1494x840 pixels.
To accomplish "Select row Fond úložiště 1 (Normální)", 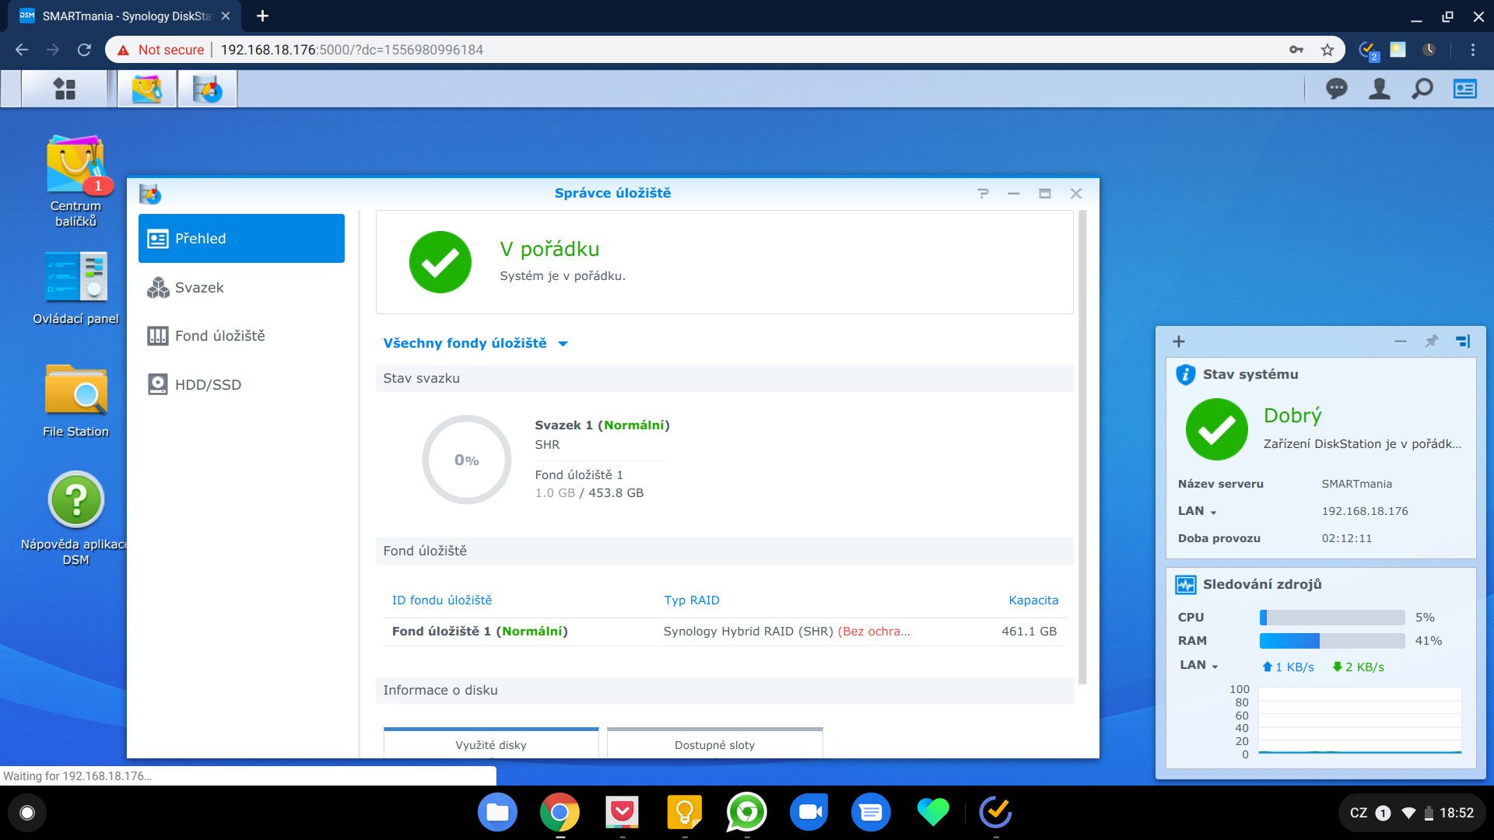I will [x=724, y=632].
